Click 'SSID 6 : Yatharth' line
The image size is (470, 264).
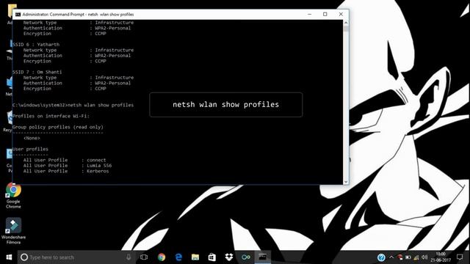point(36,44)
